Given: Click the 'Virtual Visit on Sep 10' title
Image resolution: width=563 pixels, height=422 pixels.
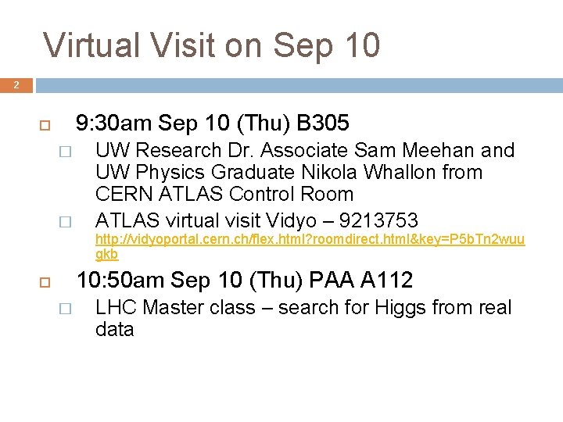Looking at the screenshot, I should pos(212,45).
